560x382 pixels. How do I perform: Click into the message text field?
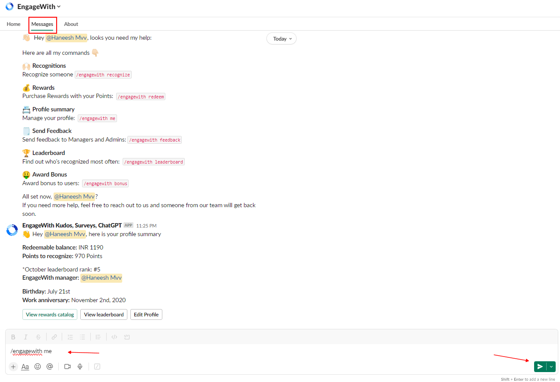point(282,351)
